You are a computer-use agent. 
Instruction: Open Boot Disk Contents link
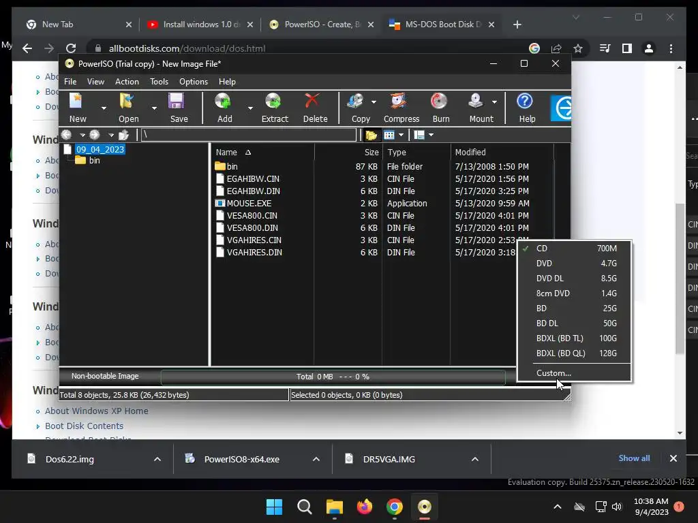84,426
